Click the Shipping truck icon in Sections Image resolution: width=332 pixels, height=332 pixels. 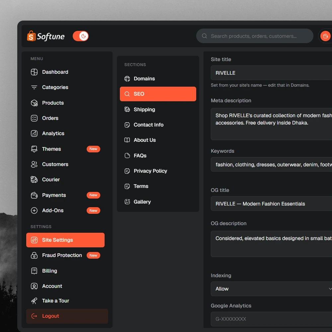(127, 110)
